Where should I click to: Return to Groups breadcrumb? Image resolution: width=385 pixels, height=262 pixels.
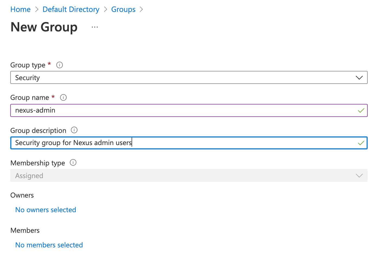click(x=123, y=9)
